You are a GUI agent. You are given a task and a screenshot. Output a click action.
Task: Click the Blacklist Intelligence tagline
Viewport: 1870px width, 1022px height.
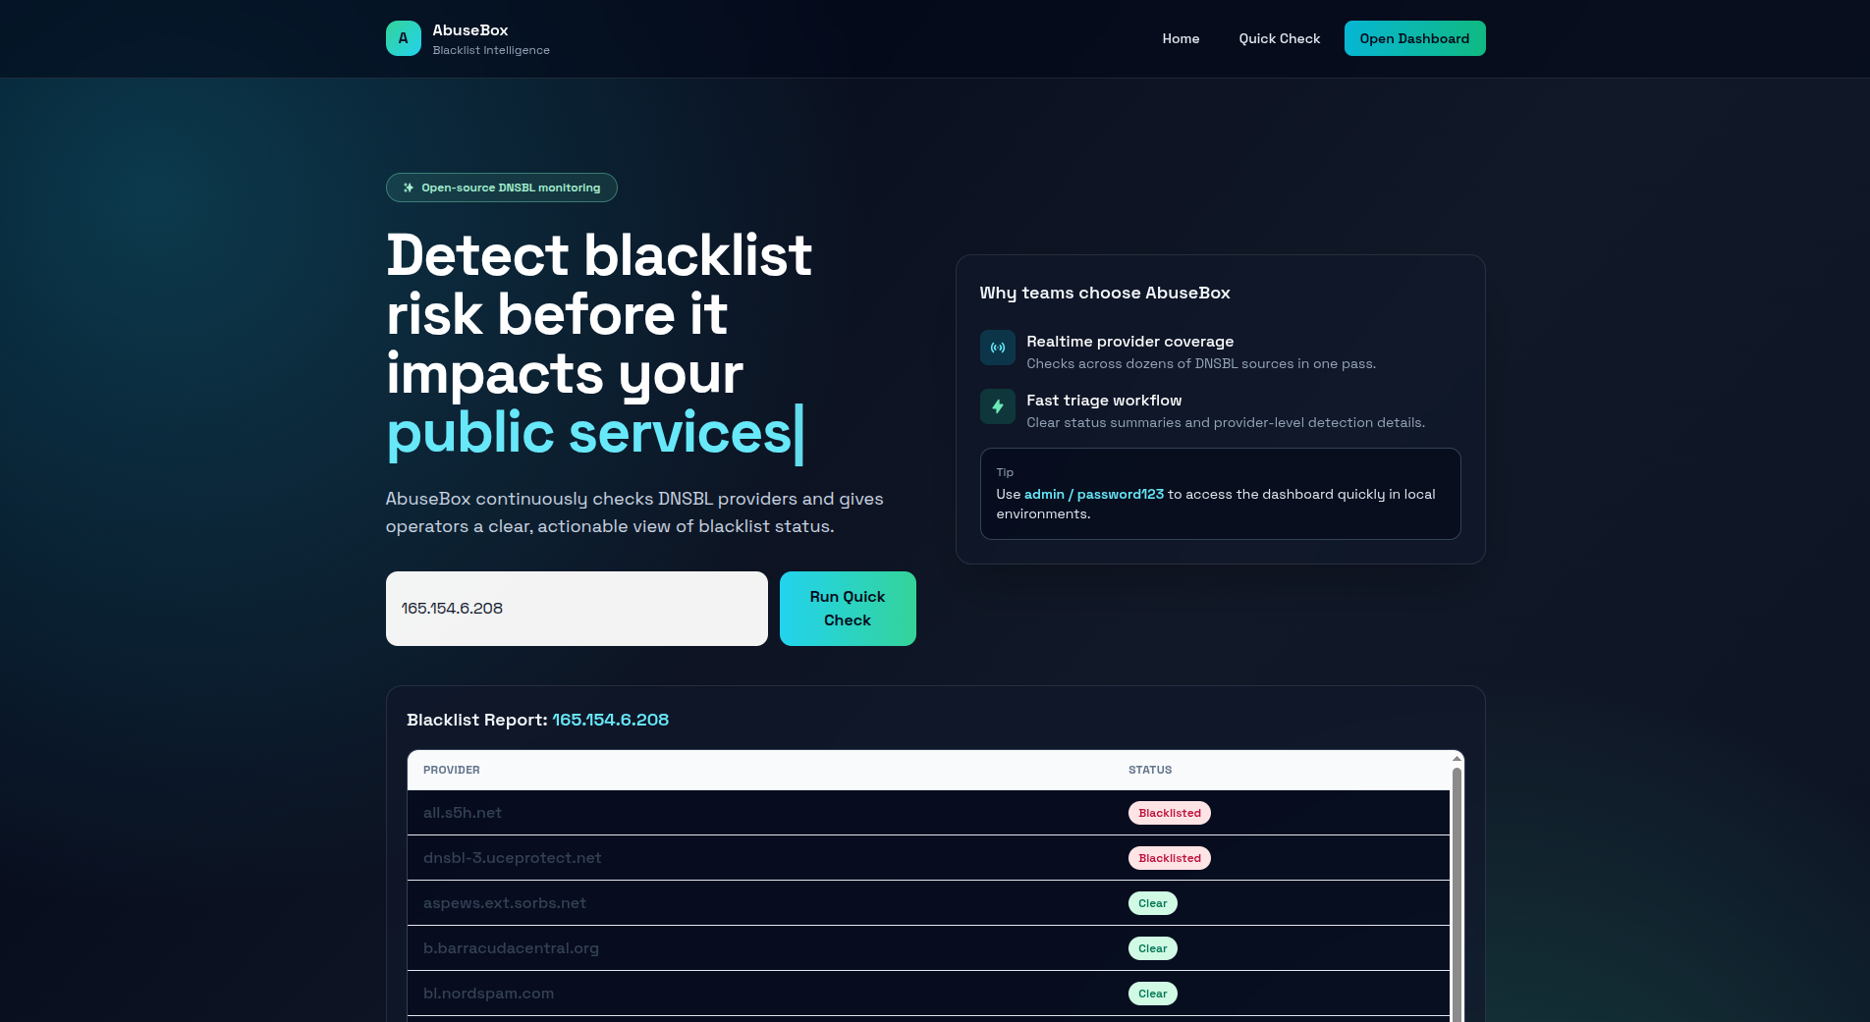pyautogui.click(x=491, y=50)
